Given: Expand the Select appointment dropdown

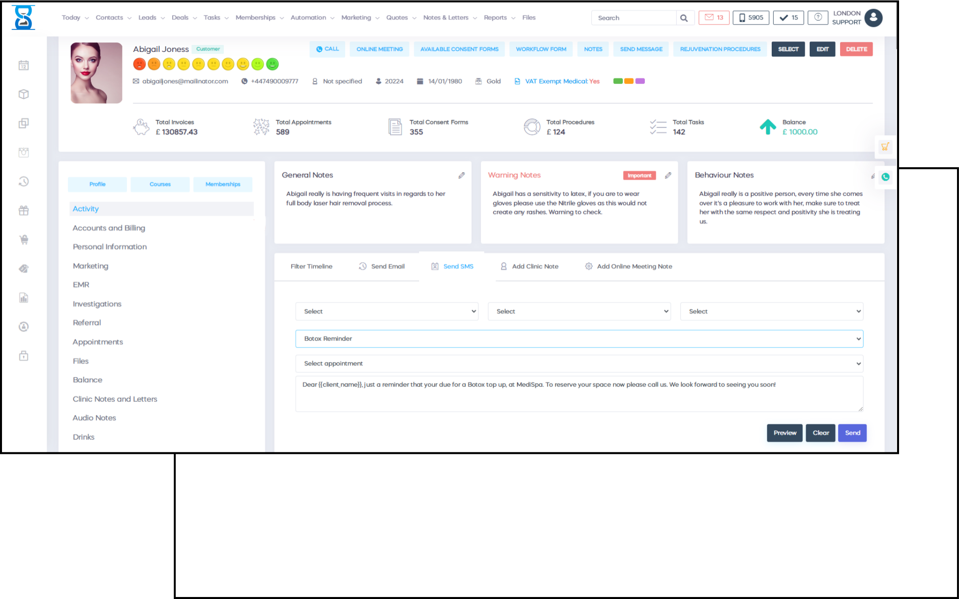Looking at the screenshot, I should click(x=579, y=363).
